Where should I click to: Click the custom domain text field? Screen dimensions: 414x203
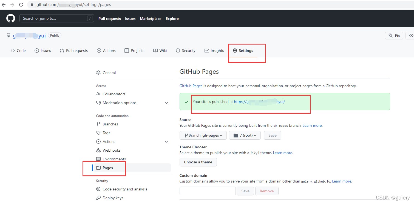click(x=208, y=191)
